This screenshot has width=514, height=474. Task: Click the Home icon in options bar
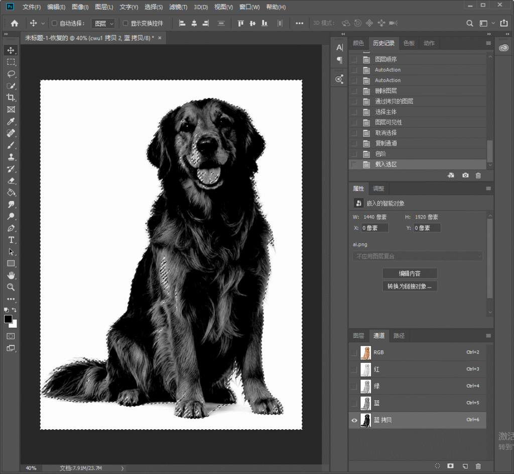point(15,23)
